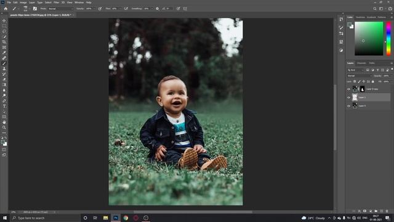Open the Window menu
394x222 pixels.
coord(79,2)
